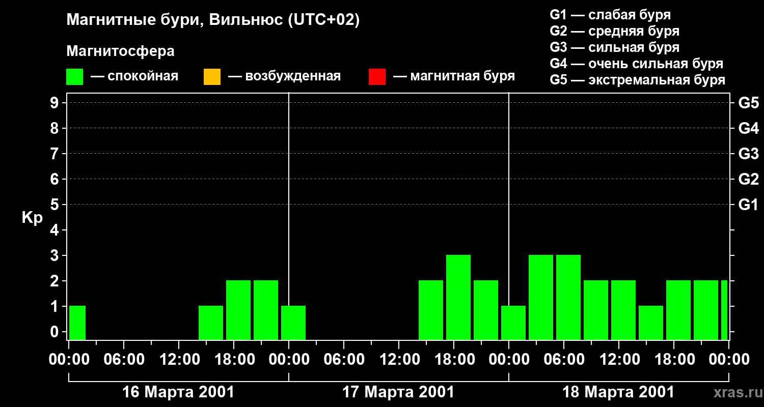
Task: Select the Kp 3 bar at 18:00 on 17 March
Action: [458, 297]
